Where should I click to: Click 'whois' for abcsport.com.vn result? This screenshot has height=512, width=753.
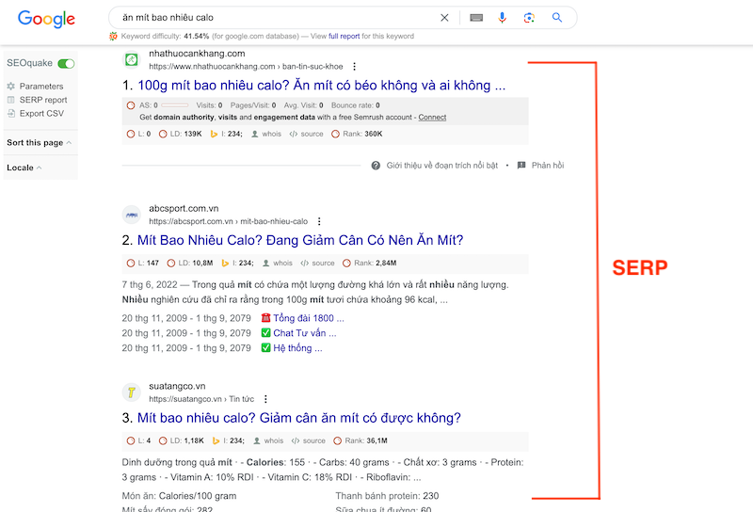click(x=278, y=264)
